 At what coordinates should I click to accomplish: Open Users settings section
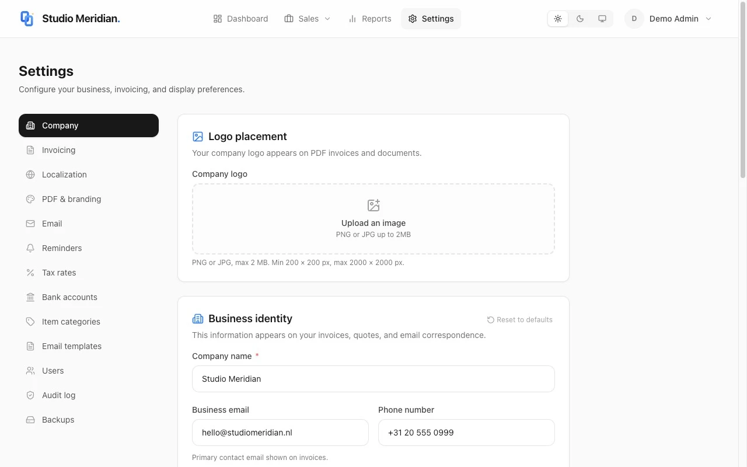89,371
